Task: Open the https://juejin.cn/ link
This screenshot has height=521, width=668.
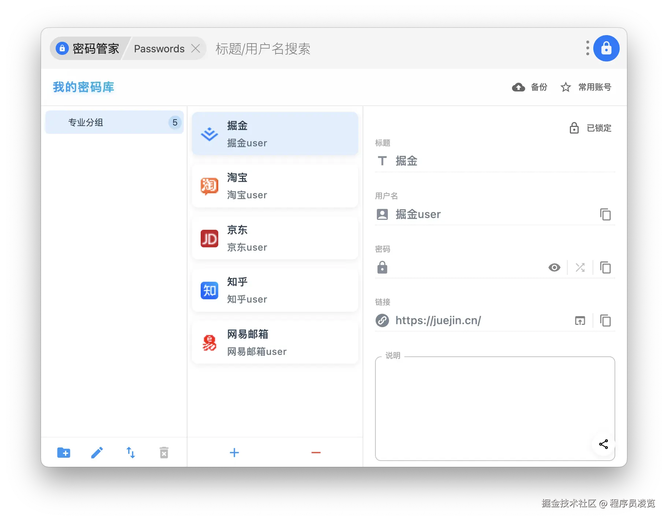Action: (x=438, y=321)
